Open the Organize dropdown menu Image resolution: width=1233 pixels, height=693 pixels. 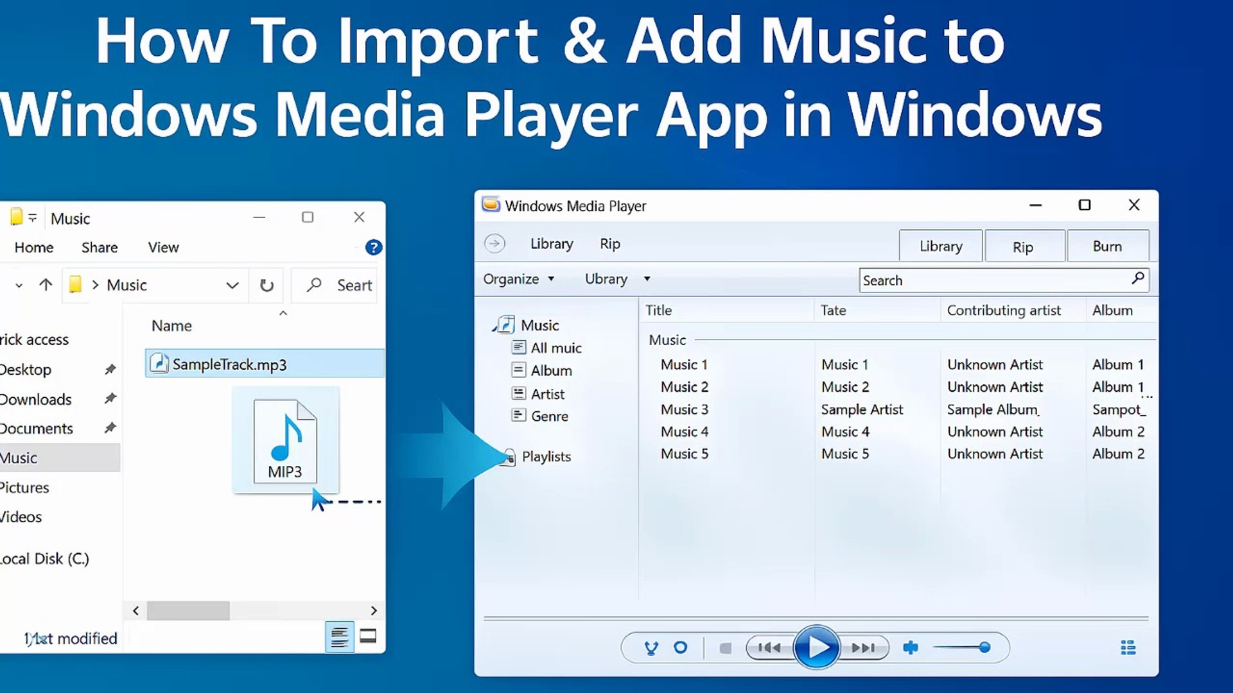(518, 279)
